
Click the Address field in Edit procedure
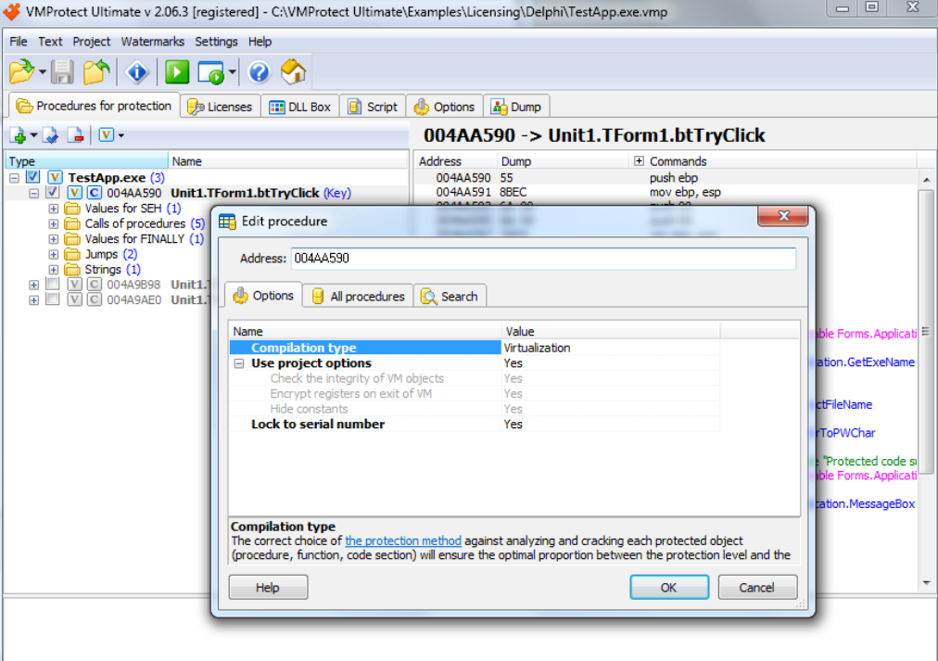(x=543, y=259)
